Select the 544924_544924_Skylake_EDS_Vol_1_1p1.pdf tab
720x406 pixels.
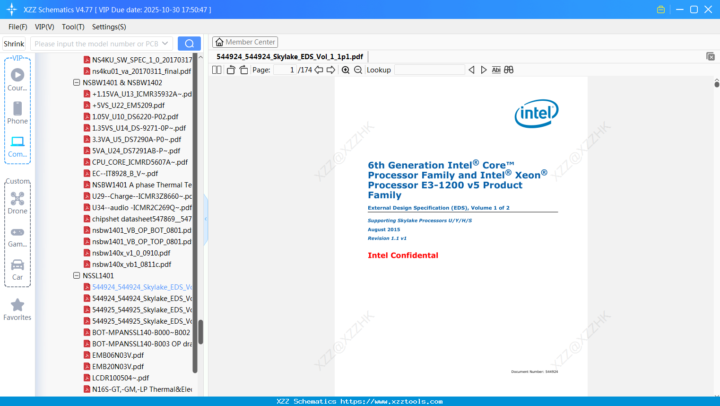pyautogui.click(x=290, y=57)
